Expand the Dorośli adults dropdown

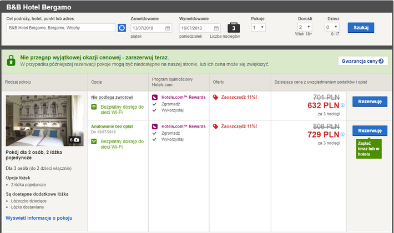[x=305, y=27]
